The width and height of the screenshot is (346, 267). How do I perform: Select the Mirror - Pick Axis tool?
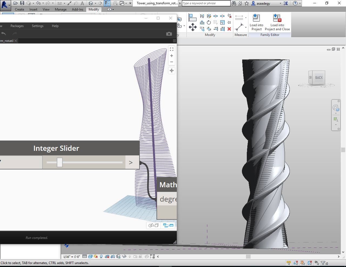click(x=202, y=16)
